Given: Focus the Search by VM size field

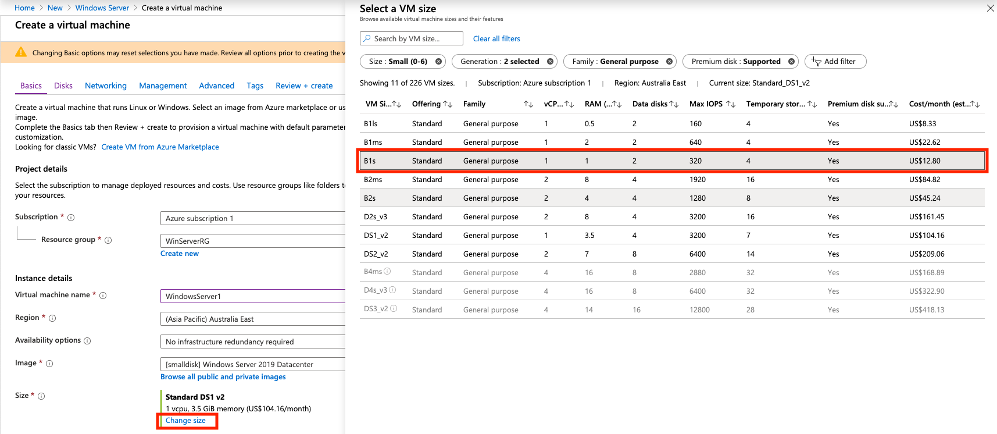Looking at the screenshot, I should click(412, 39).
